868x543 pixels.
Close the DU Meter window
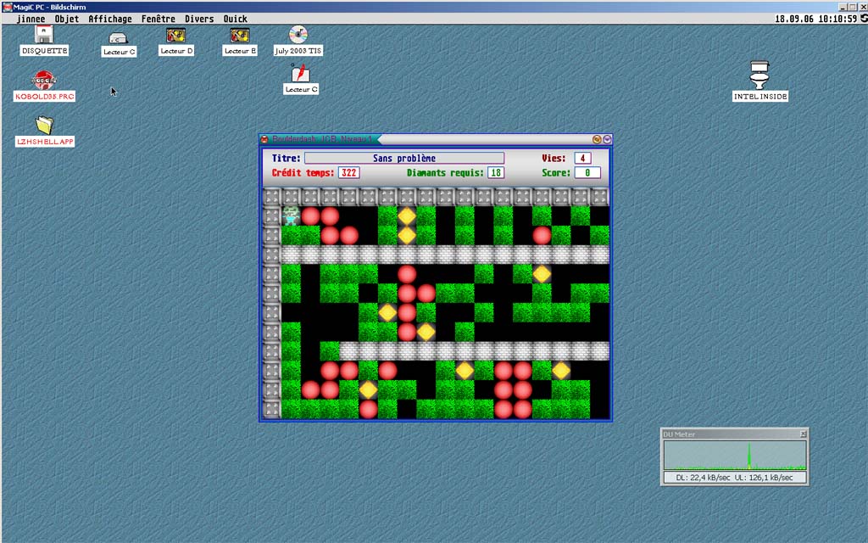(x=804, y=434)
